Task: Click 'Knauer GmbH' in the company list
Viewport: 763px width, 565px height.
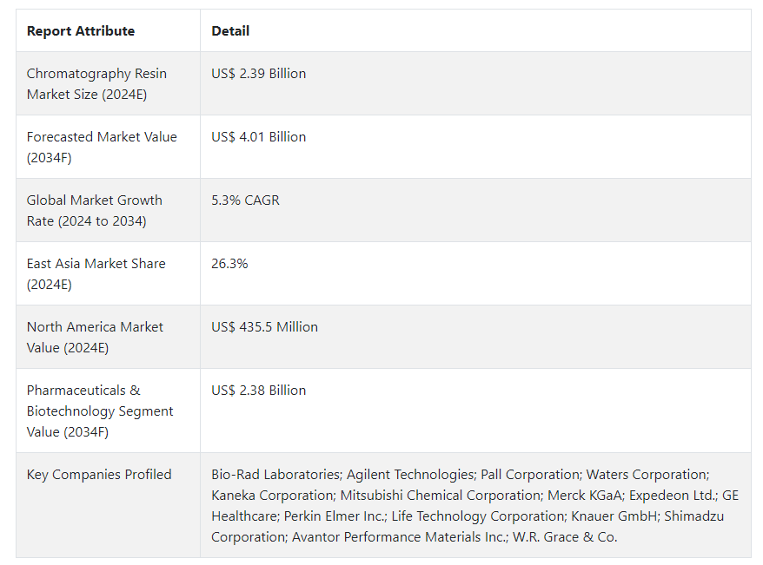Action: (x=608, y=516)
